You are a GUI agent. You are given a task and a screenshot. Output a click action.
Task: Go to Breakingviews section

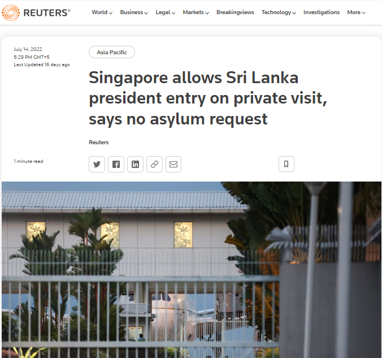click(235, 12)
